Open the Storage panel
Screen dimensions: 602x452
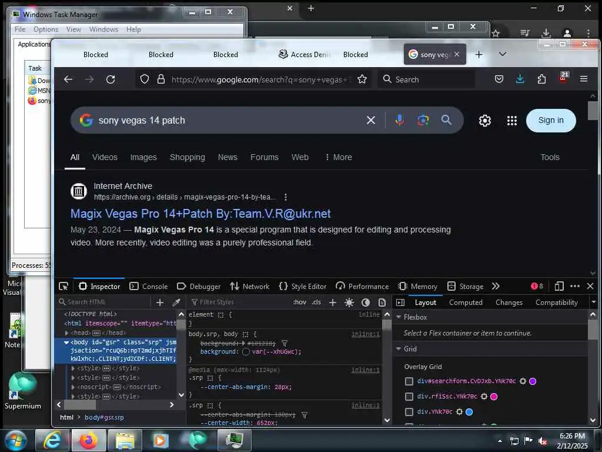tap(466, 287)
